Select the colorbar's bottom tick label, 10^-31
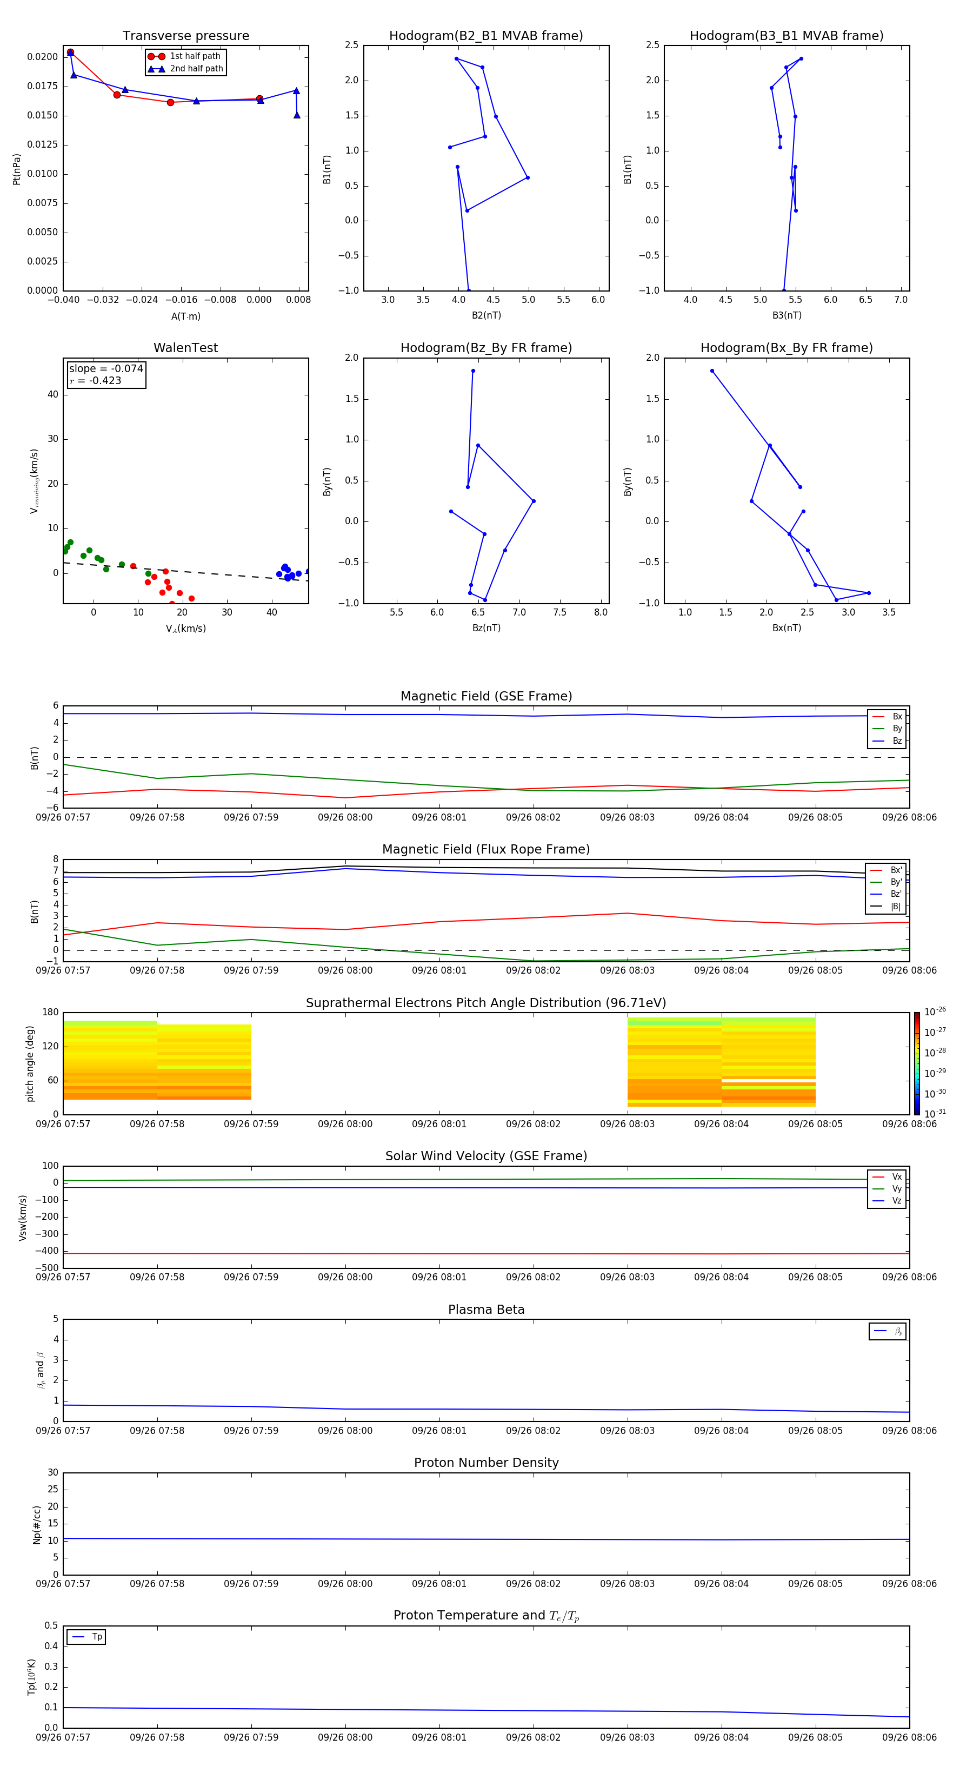Screen dimensions: 973x1785 pos(935,1114)
